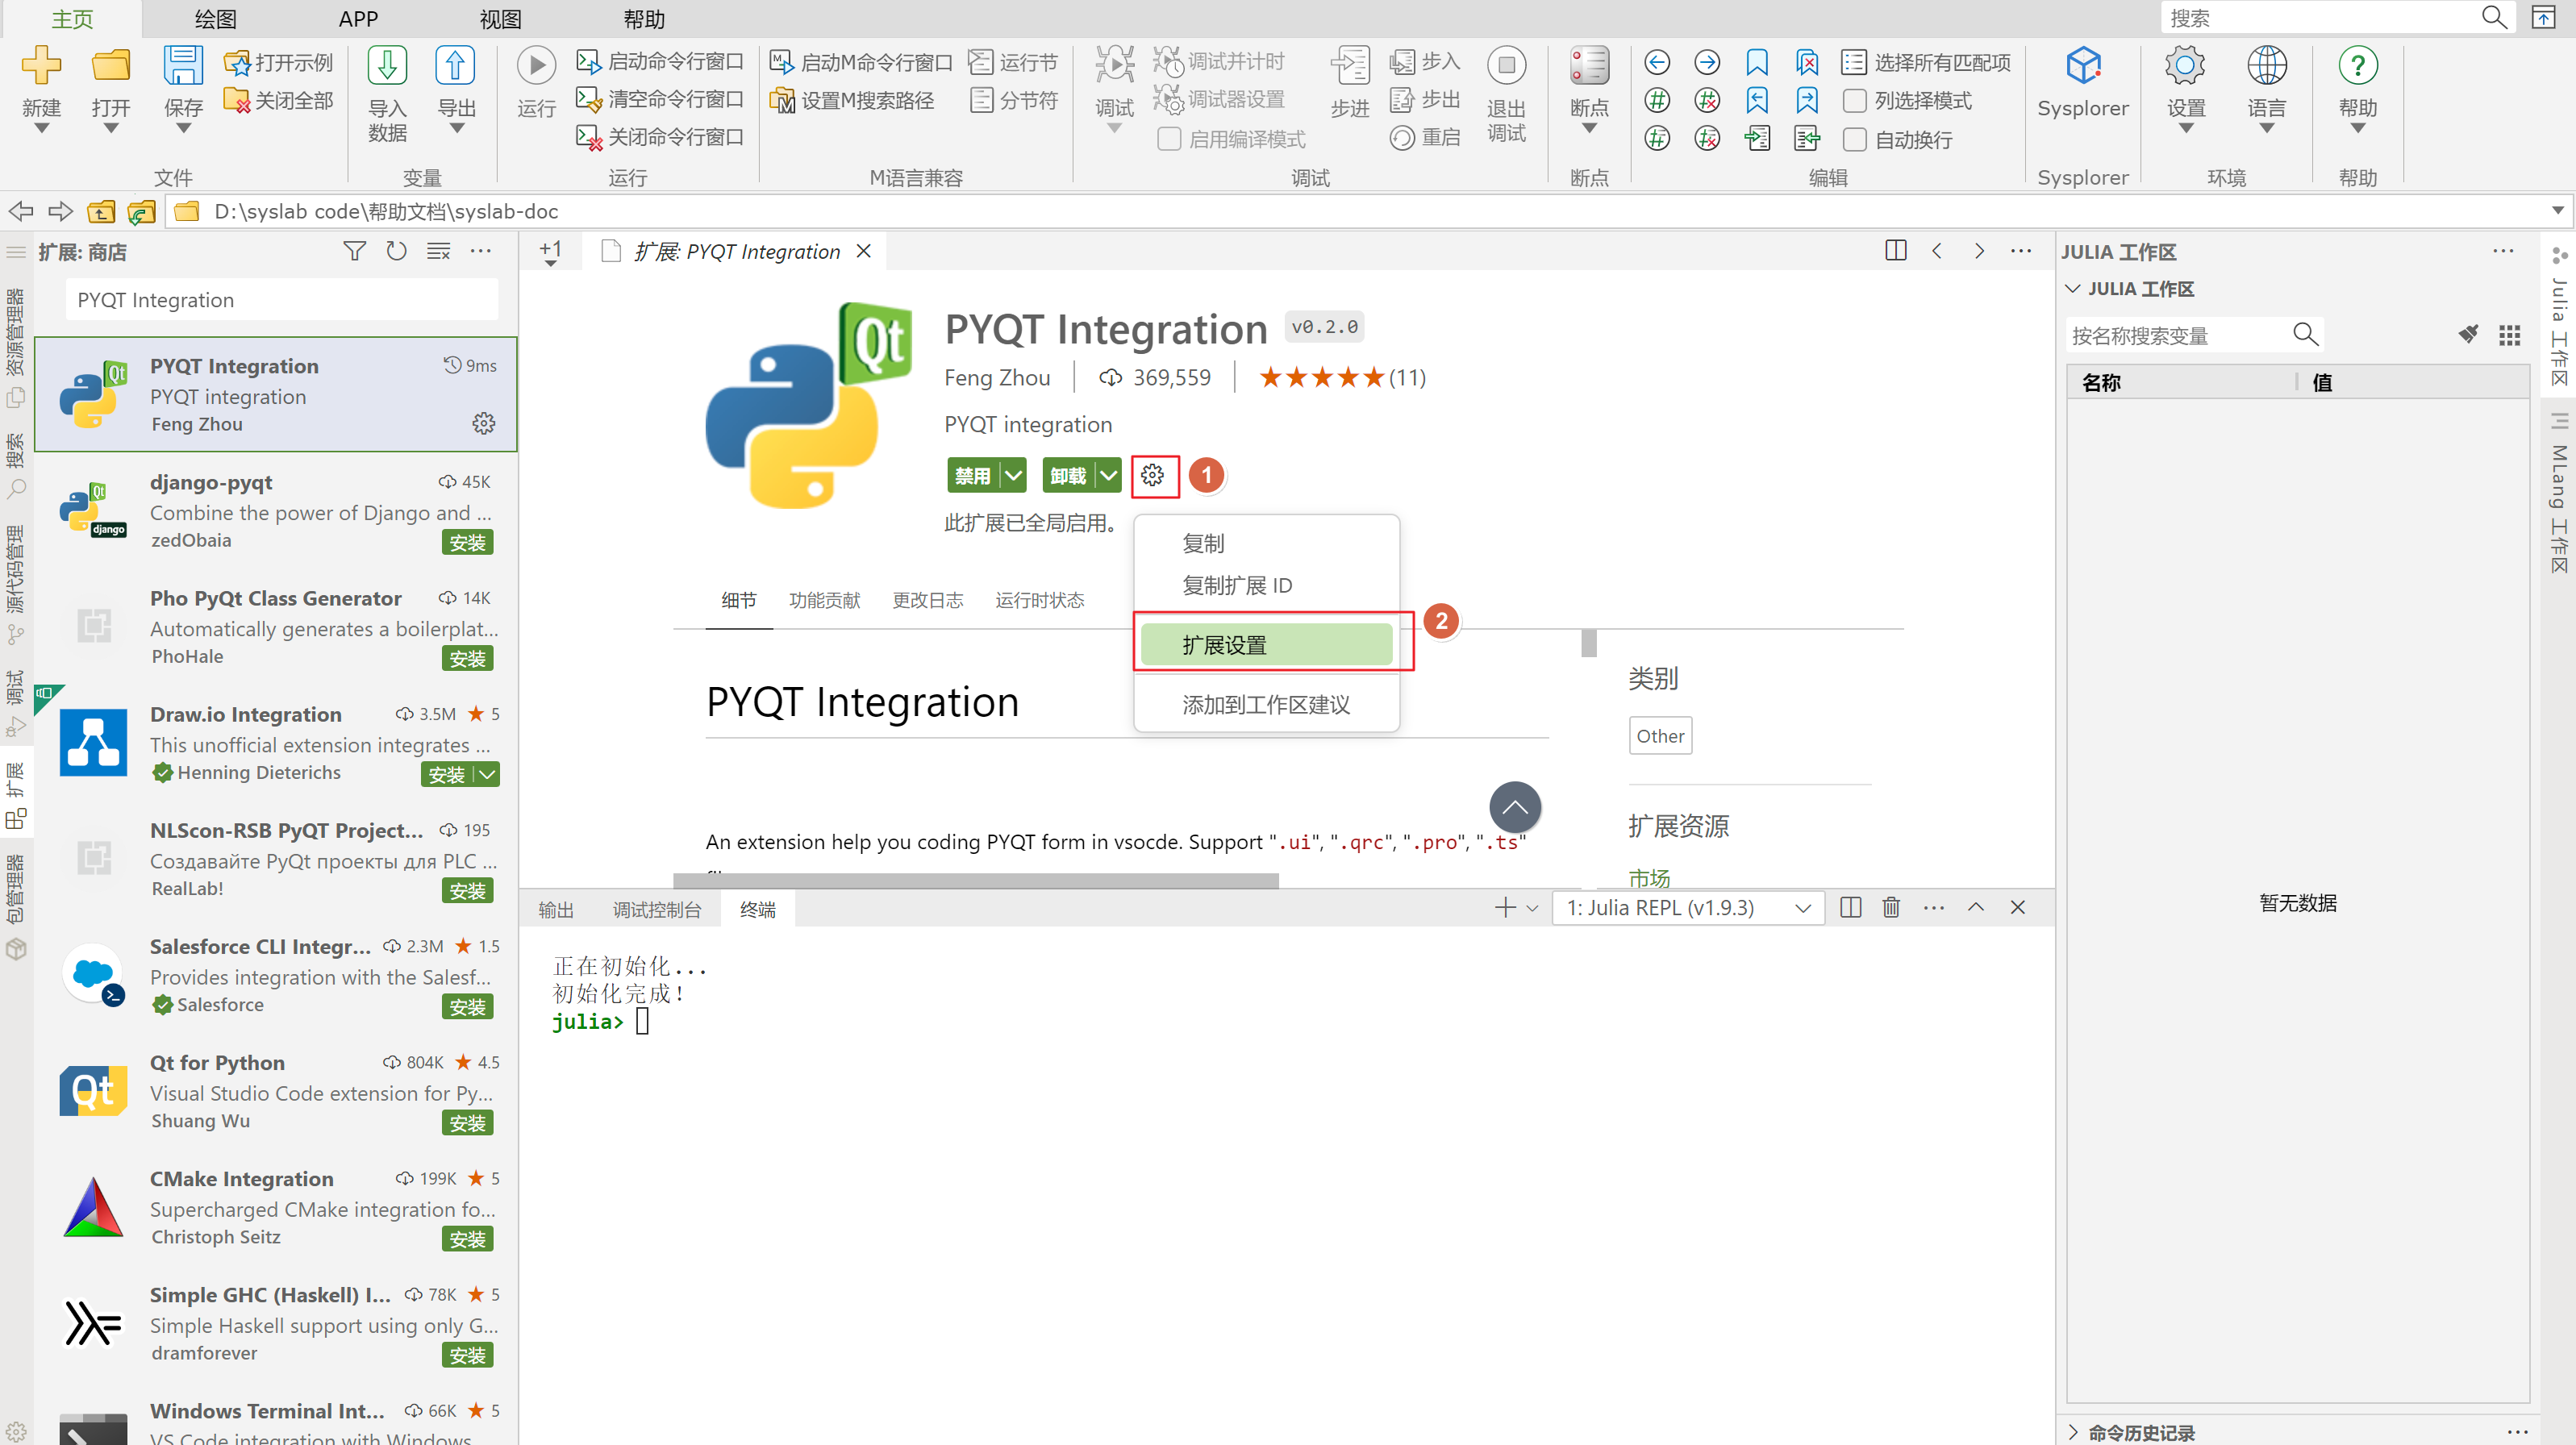Click the top-right 搜索 box
Screen dimensions: 2576x1445
click(x=2339, y=18)
